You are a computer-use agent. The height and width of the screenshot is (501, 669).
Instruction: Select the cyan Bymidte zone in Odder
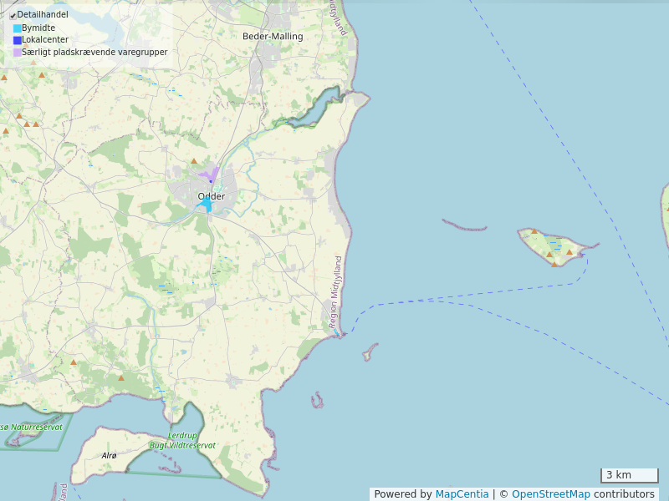pyautogui.click(x=206, y=204)
